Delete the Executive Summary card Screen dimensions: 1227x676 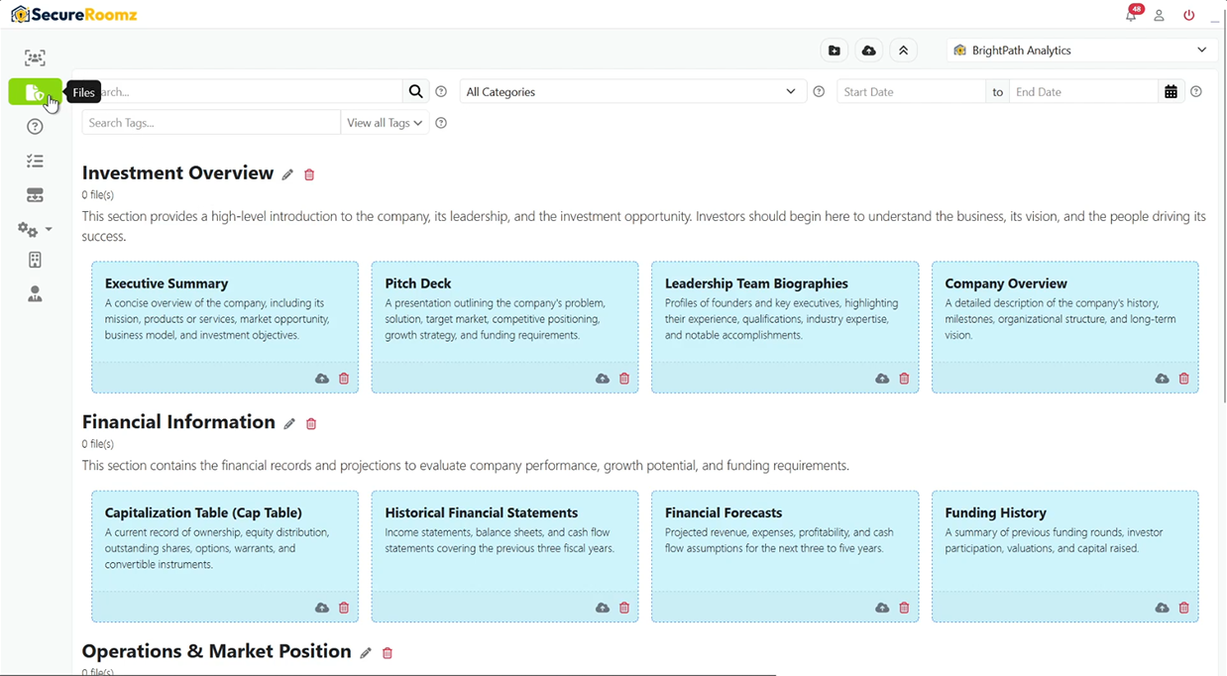(344, 379)
